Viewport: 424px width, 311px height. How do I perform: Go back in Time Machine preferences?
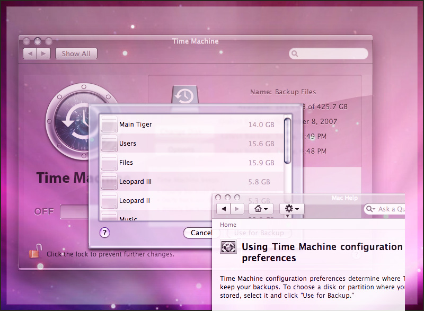coord(30,54)
